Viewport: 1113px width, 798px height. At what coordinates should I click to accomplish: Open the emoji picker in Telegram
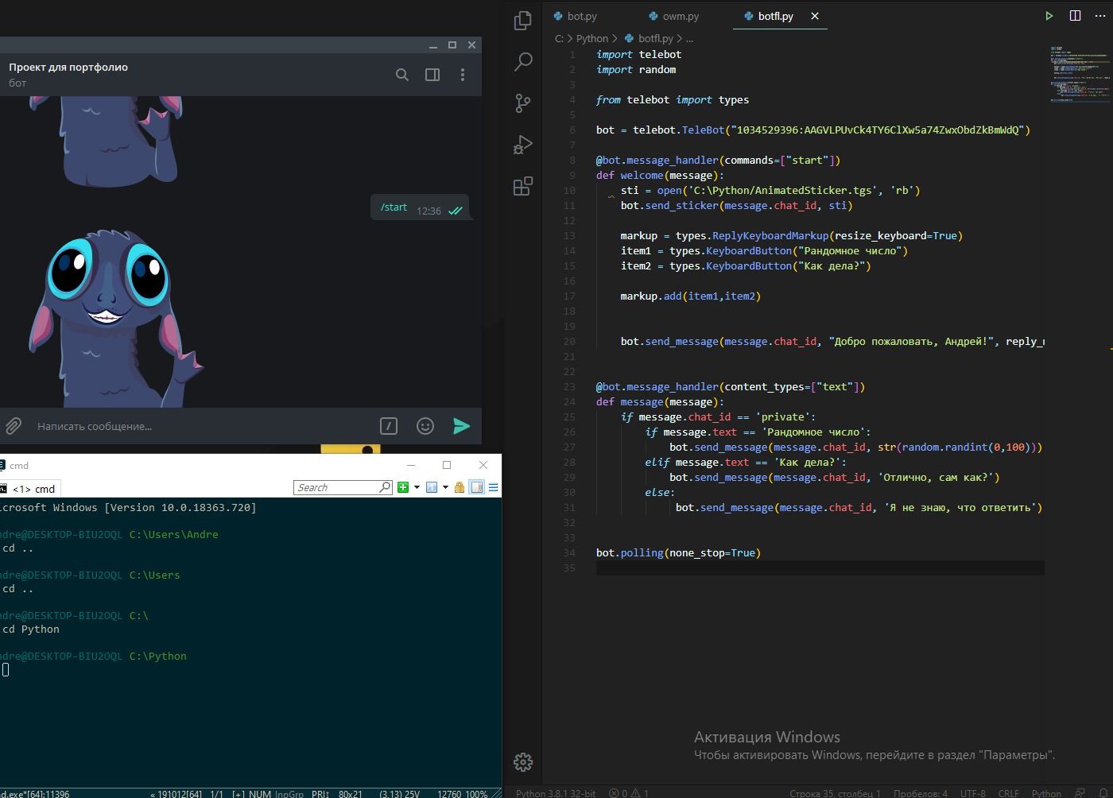tap(425, 426)
